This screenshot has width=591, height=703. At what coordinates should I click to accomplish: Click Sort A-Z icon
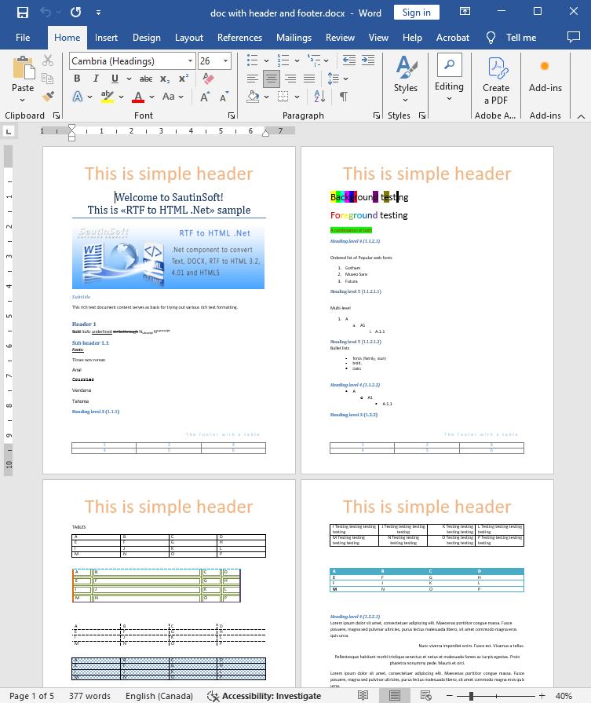tap(320, 97)
